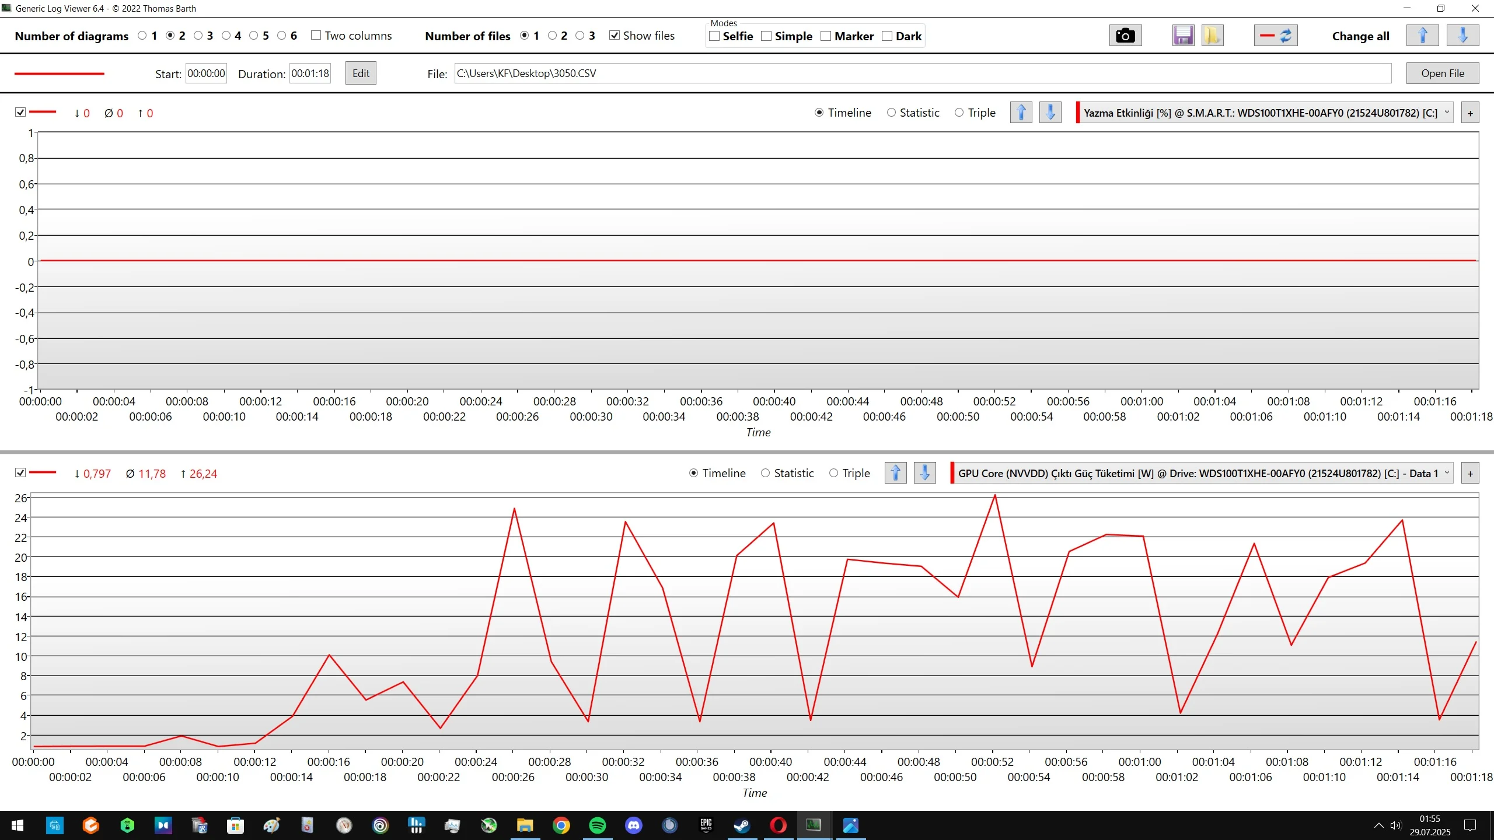Click the Edit button beside Duration
Screen dimensions: 1494x840
(361, 73)
